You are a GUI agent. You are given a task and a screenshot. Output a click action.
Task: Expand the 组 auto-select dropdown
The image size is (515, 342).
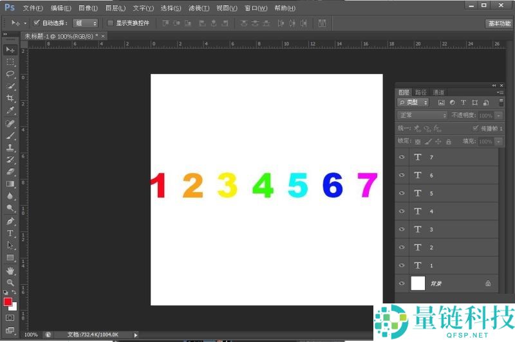point(86,22)
